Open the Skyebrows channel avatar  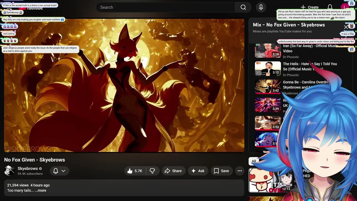coord(9,171)
